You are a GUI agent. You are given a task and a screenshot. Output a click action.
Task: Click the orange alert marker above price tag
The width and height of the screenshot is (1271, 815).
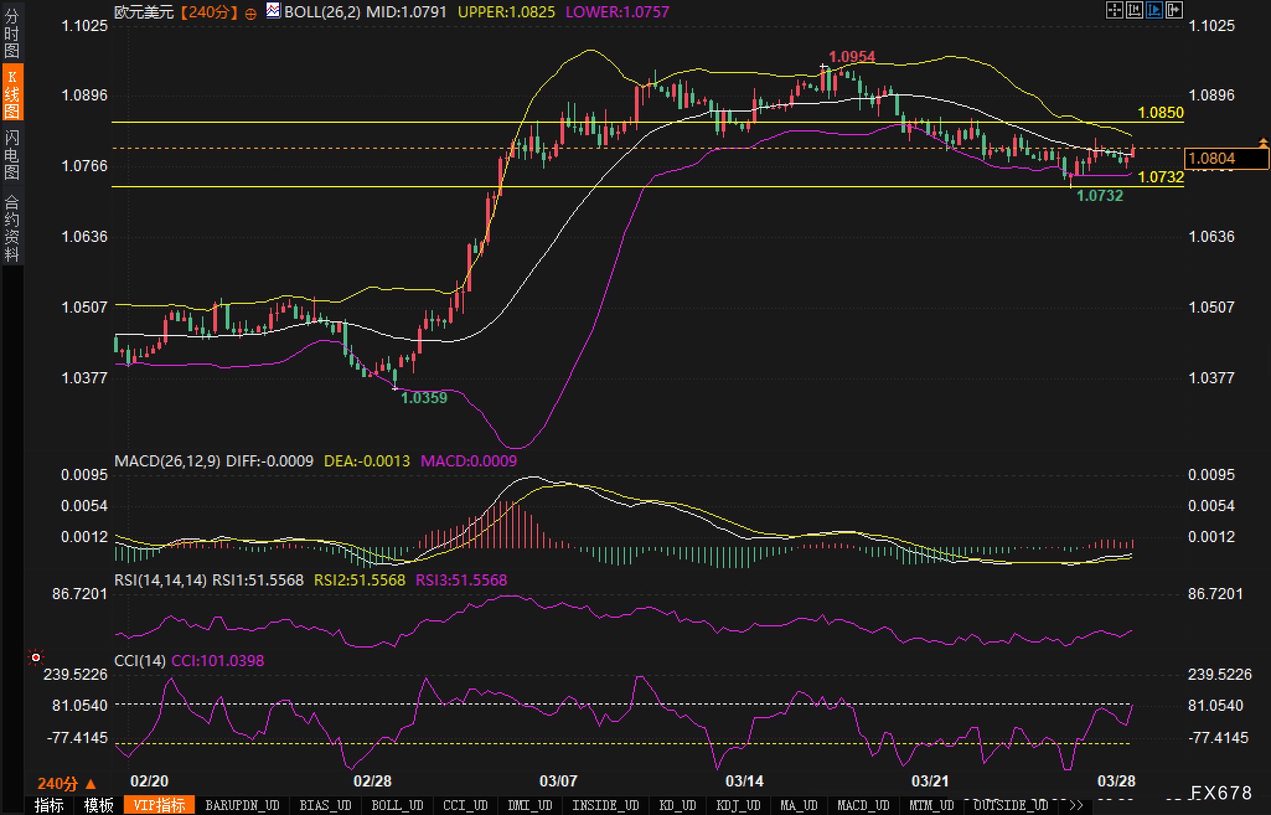1263,143
